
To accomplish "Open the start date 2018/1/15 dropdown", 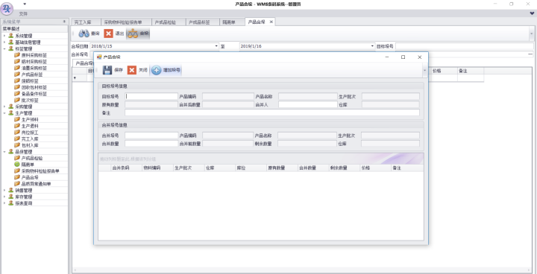I will pos(216,46).
